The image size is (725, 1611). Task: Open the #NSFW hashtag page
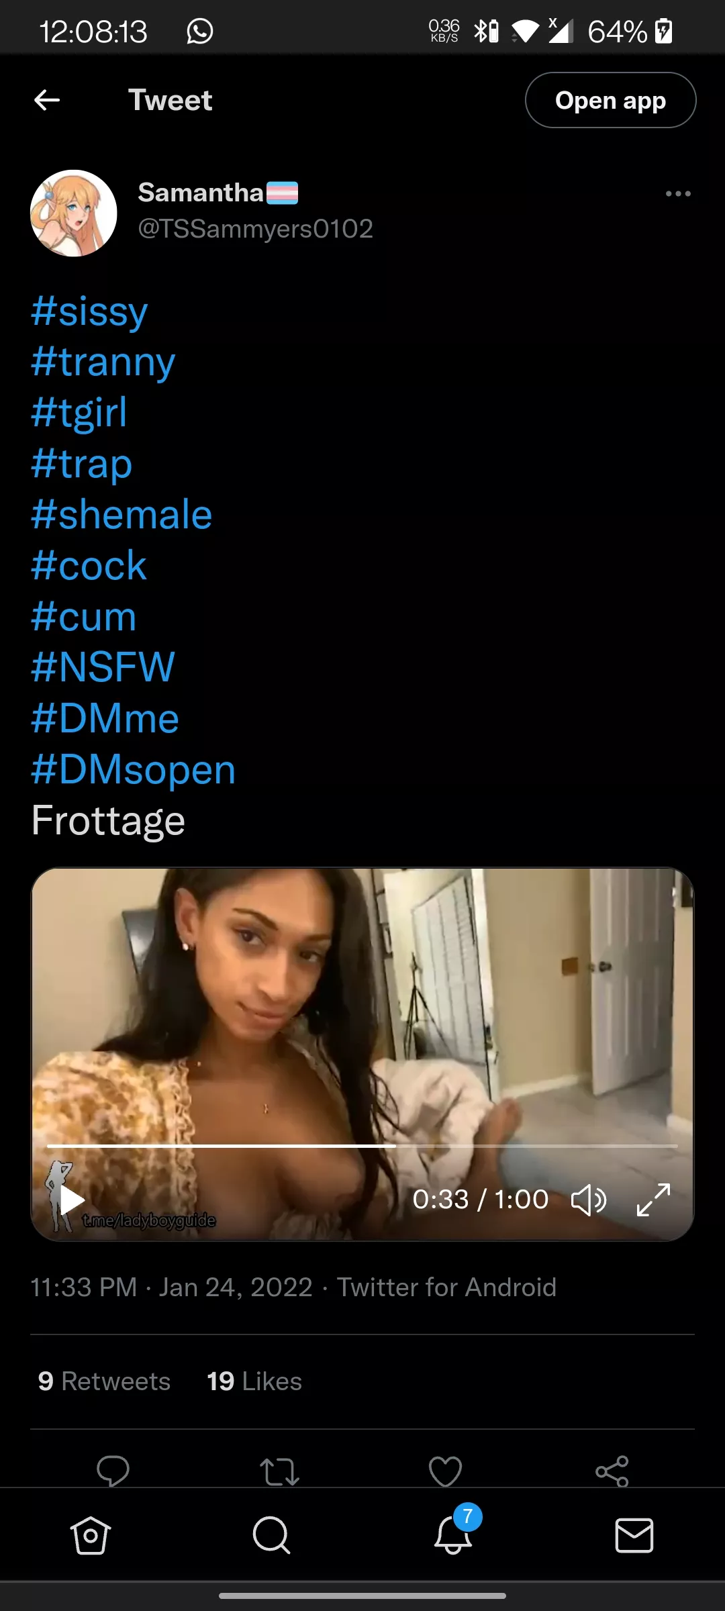[x=102, y=667]
